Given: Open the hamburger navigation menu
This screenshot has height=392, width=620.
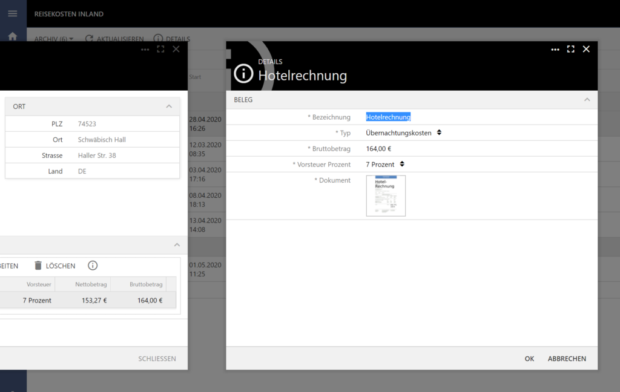Looking at the screenshot, I should pos(13,14).
